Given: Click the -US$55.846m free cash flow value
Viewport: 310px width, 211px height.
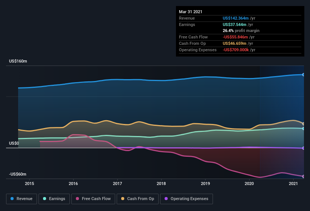Looking at the screenshot, I should tap(235, 37).
